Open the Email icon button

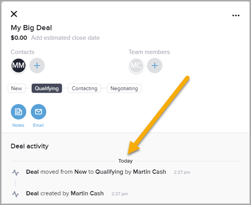tap(39, 111)
